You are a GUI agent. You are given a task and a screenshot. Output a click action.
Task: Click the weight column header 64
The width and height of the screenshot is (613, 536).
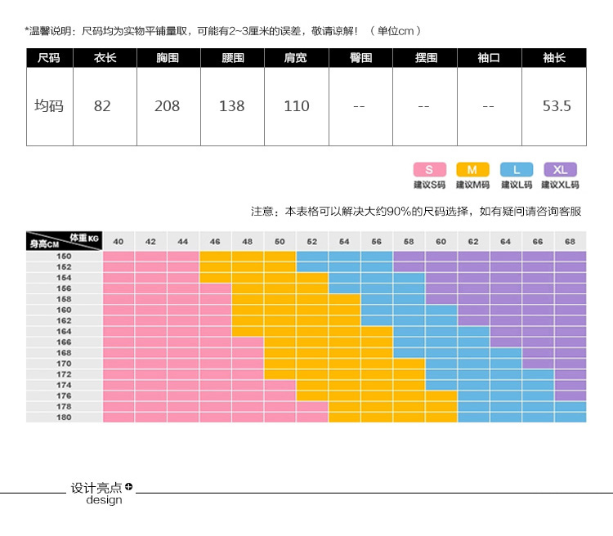[x=505, y=242]
